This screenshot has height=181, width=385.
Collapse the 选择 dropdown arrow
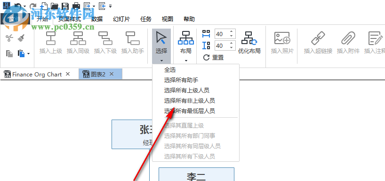(161, 60)
